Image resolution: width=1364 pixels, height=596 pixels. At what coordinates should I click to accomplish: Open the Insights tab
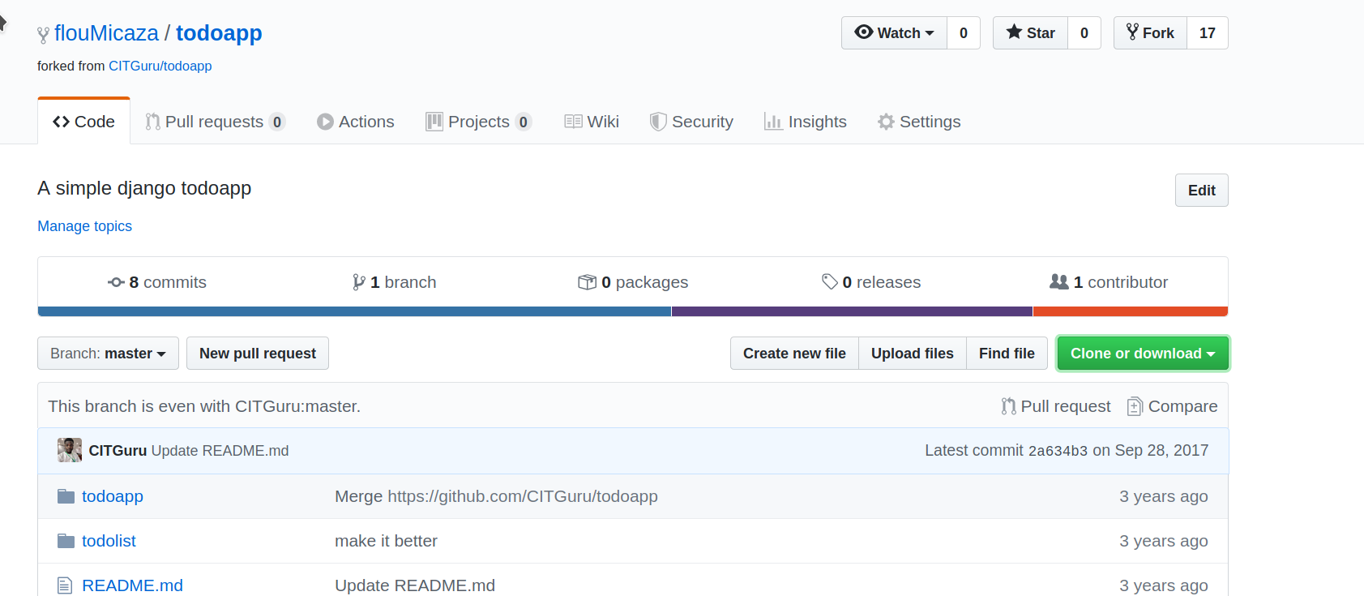coord(805,122)
